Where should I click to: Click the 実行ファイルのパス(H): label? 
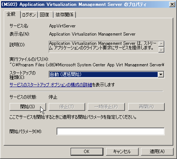pos(29,59)
